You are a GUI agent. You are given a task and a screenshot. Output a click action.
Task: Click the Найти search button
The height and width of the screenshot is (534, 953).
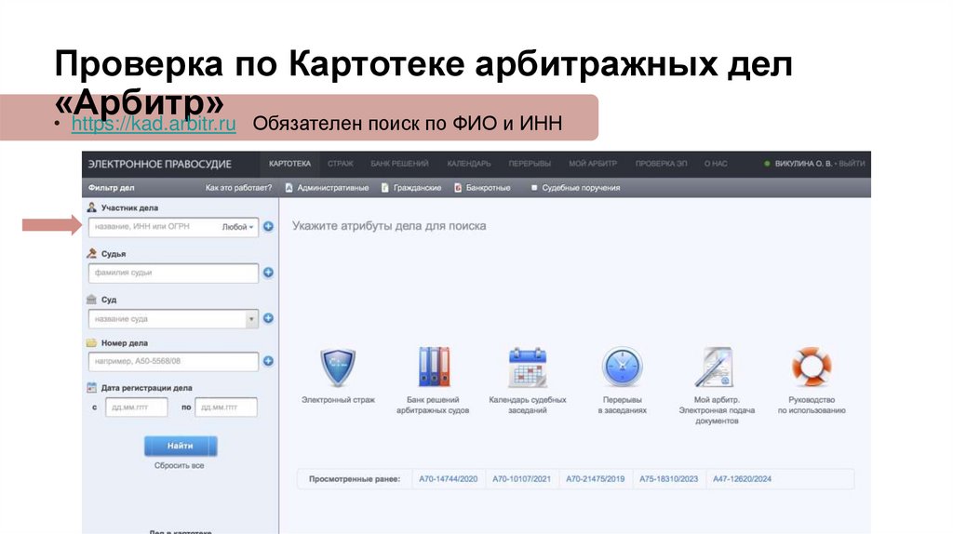181,446
